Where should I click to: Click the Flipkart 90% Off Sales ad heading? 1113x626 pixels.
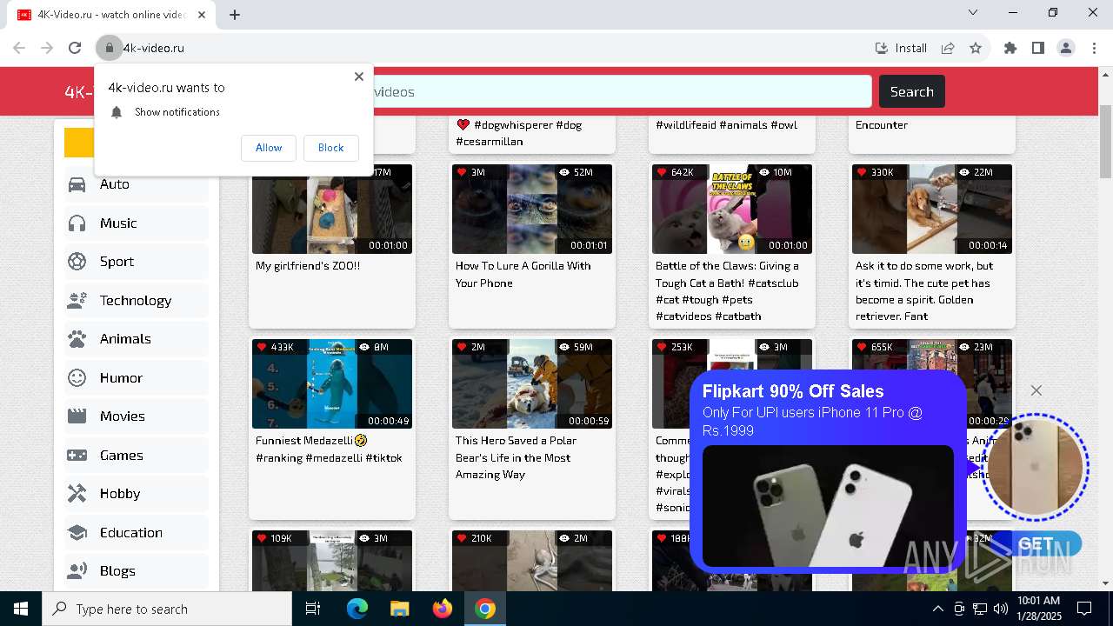[x=792, y=391]
